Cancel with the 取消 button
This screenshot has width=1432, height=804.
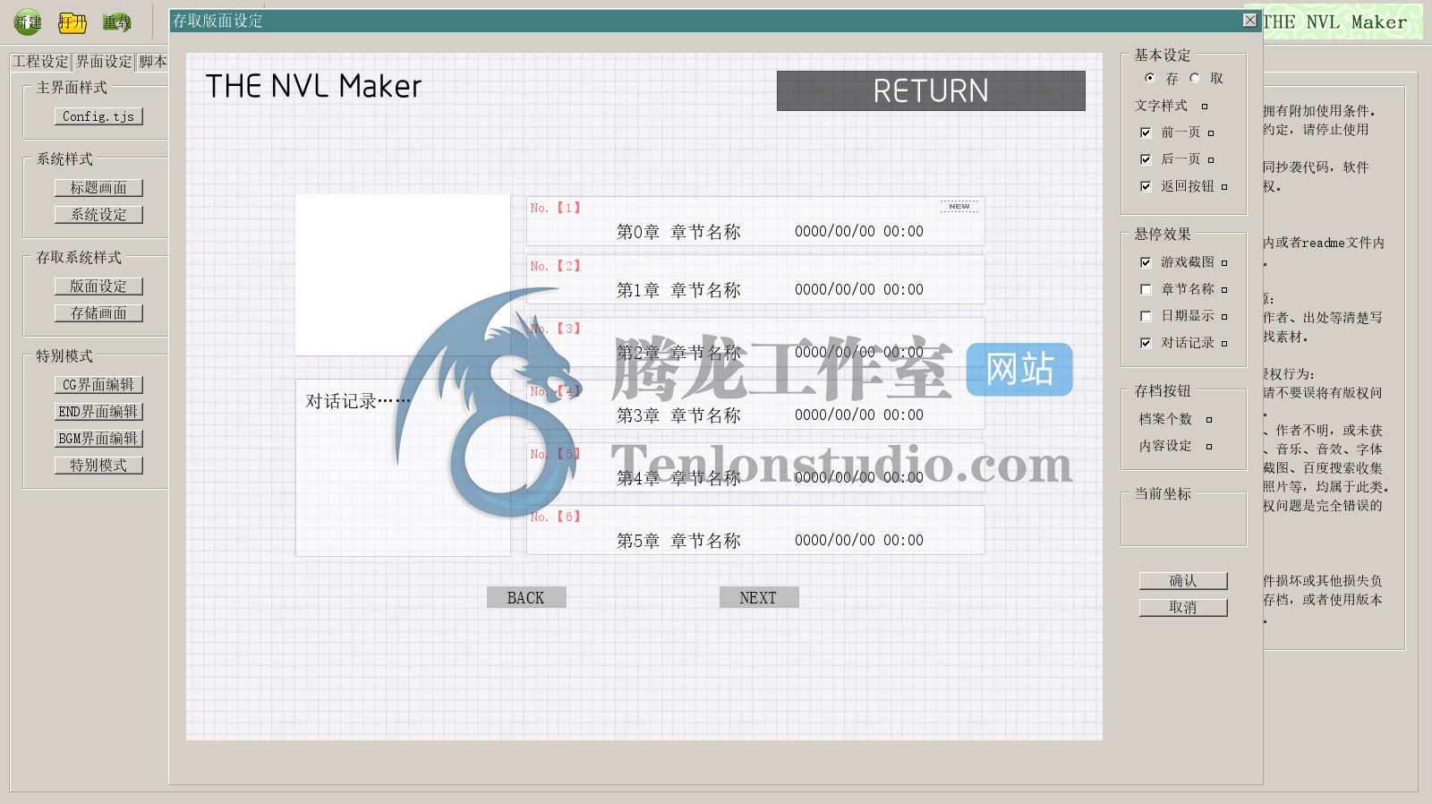click(1183, 608)
